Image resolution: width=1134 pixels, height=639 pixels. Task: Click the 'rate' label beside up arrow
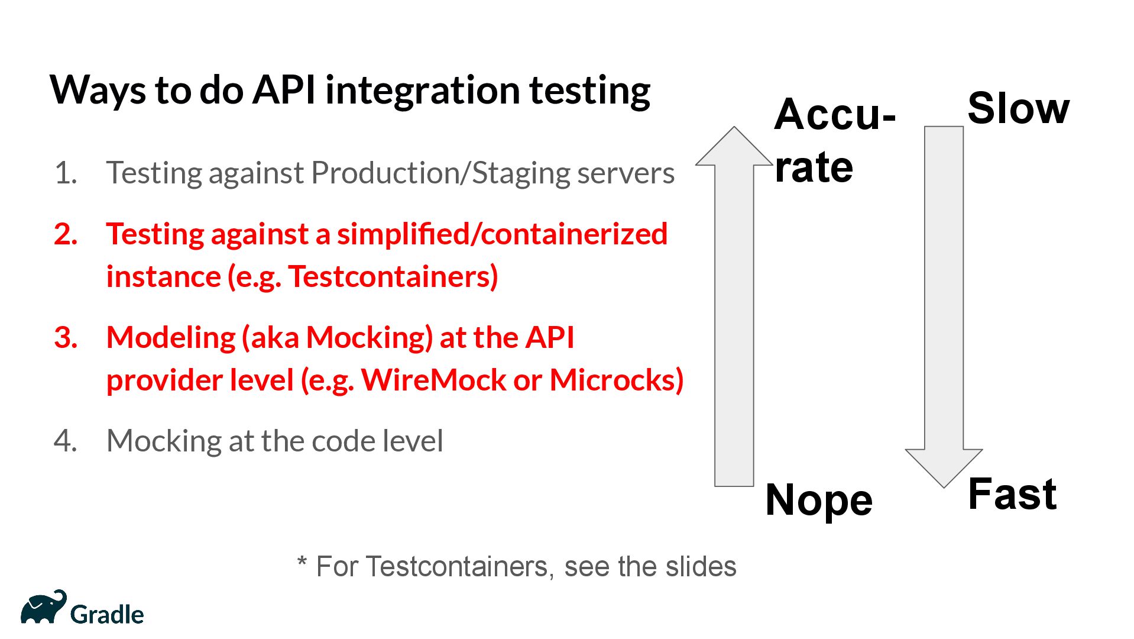pyautogui.click(x=814, y=167)
